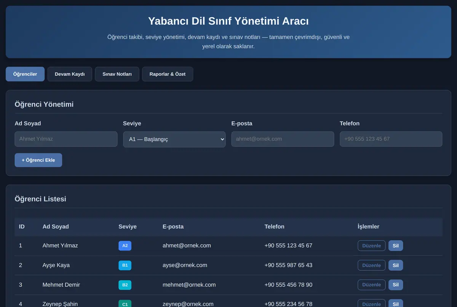
Task: Click the Yabancı Dil Sınıf Yönetimi Aracı title
Action: (228, 21)
